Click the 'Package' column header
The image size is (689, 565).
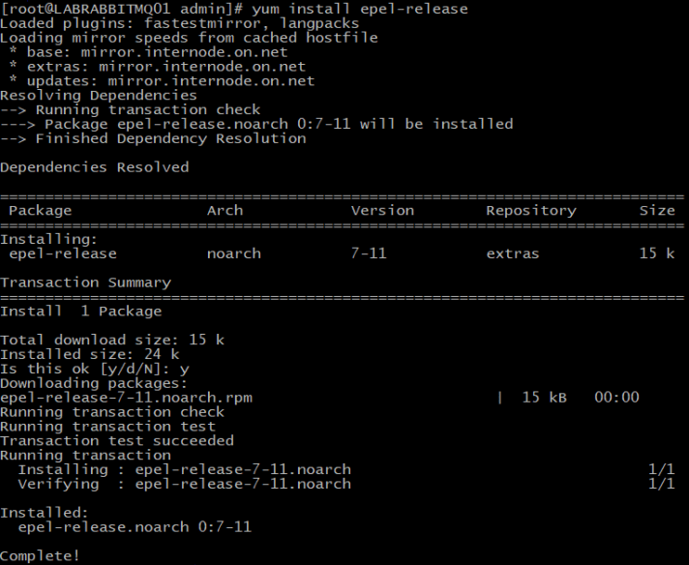click(x=41, y=210)
